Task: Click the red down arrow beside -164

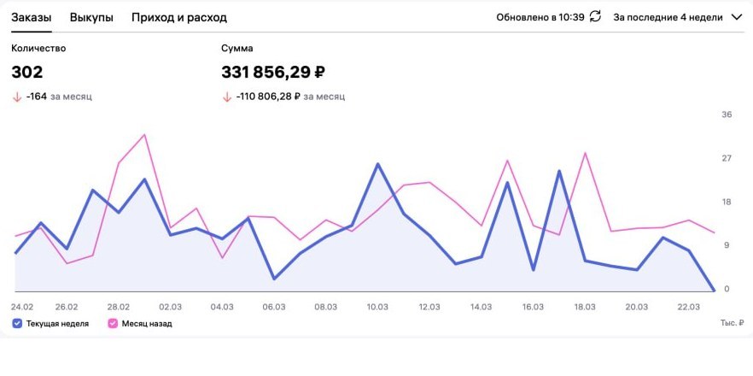Action: tap(17, 97)
